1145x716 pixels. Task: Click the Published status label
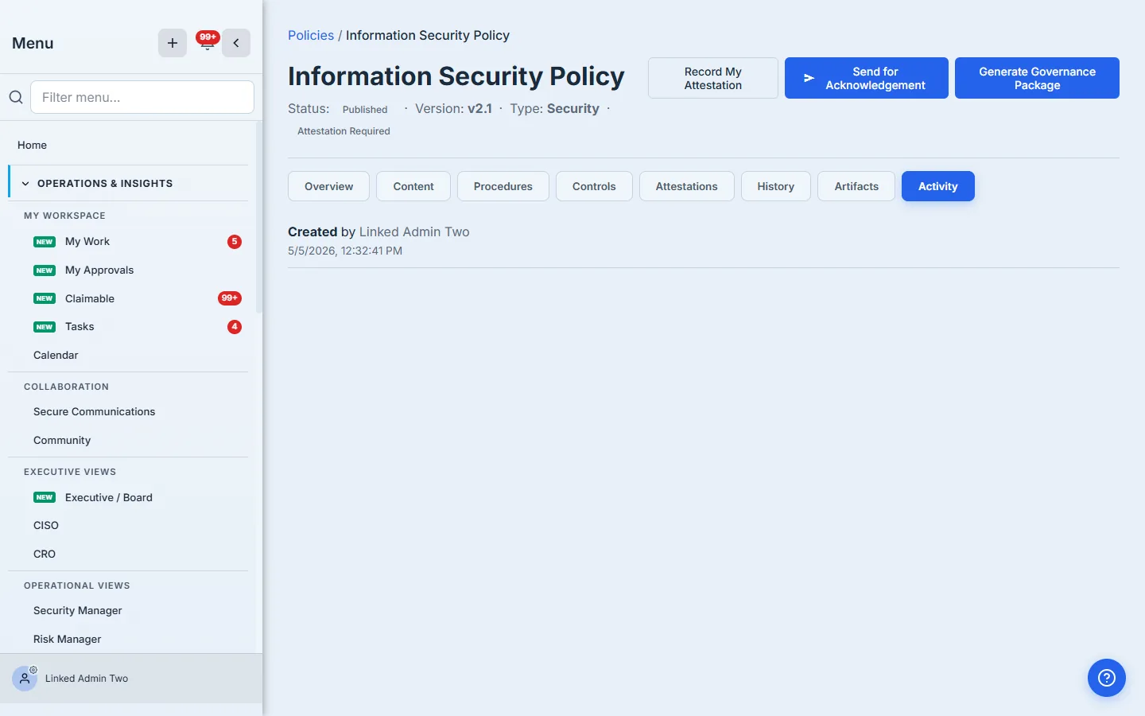365,110
